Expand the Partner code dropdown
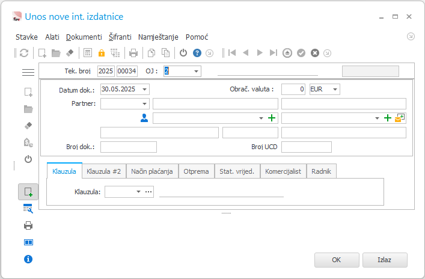 [x=144, y=103]
